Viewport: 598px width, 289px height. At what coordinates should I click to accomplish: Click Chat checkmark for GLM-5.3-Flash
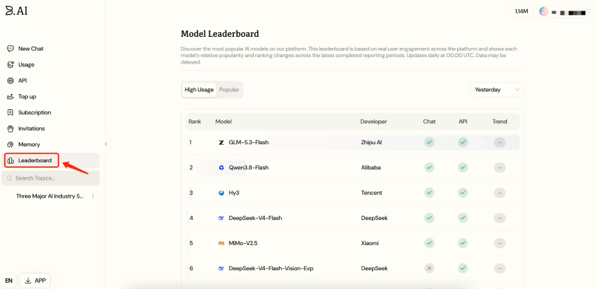click(x=430, y=142)
